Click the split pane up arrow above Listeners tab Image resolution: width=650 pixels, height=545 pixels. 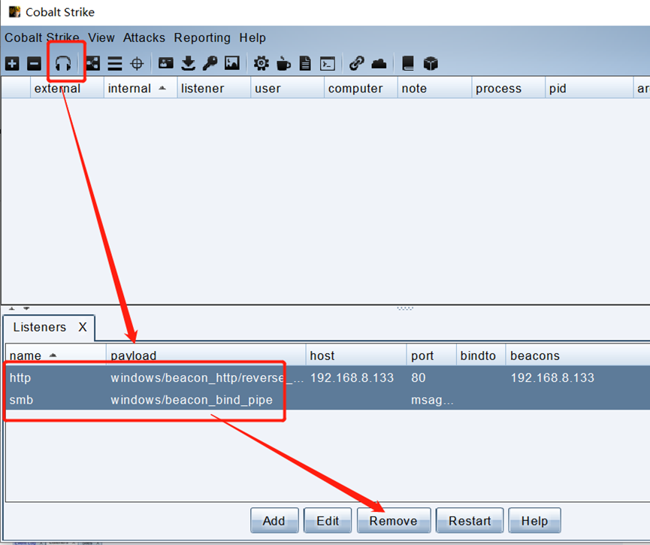pyautogui.click(x=11, y=308)
